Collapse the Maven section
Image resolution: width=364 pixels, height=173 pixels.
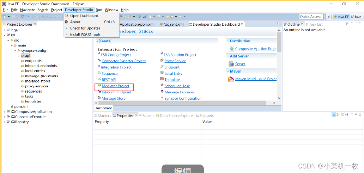pos(228,72)
